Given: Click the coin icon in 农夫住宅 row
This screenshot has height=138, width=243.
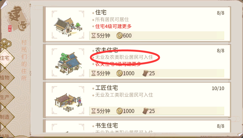Looking at the screenshot, I should coord(119,73).
